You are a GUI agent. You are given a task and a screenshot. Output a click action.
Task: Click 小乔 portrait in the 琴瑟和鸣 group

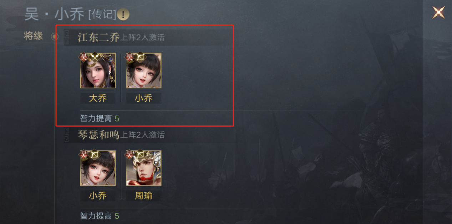click(x=98, y=168)
